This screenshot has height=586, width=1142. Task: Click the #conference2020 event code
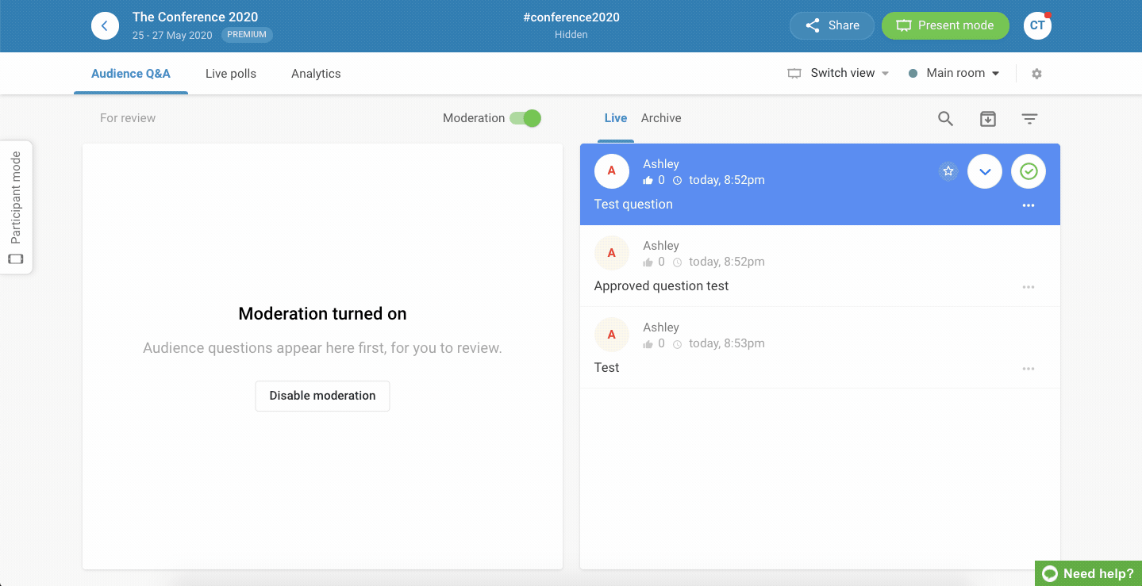(571, 17)
